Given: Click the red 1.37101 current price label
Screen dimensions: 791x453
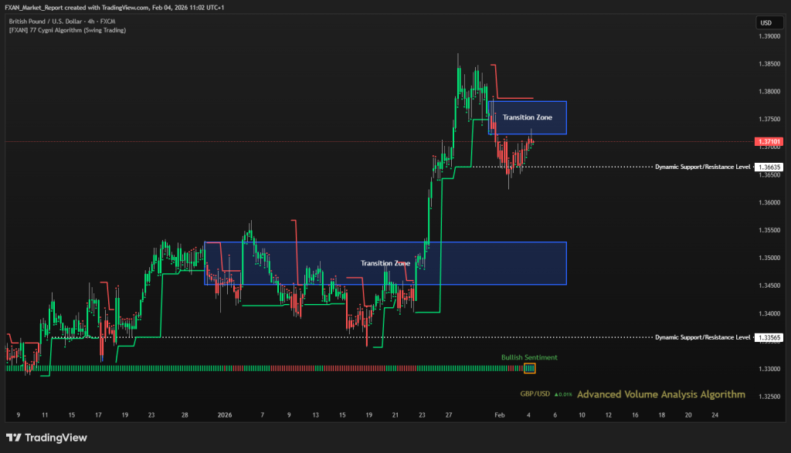Looking at the screenshot, I should (770, 142).
